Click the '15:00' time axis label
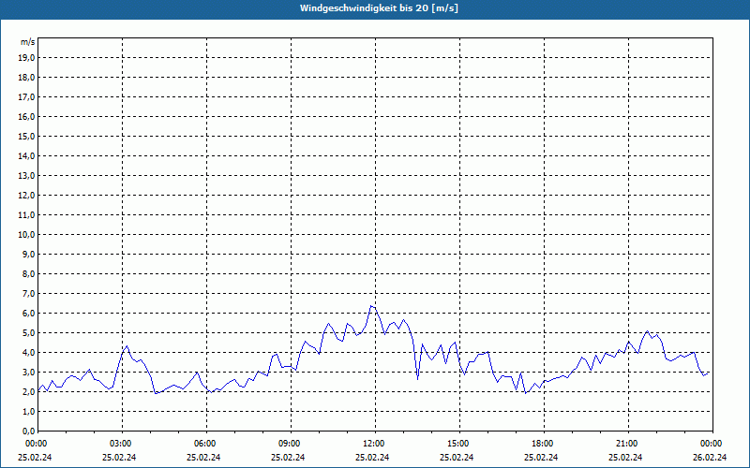750x468 pixels. [x=459, y=444]
